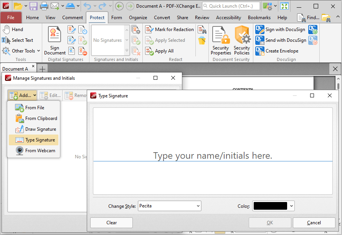342x235 pixels.
Task: Open the Add dropdown in Manage Signatures
Action: pos(22,95)
